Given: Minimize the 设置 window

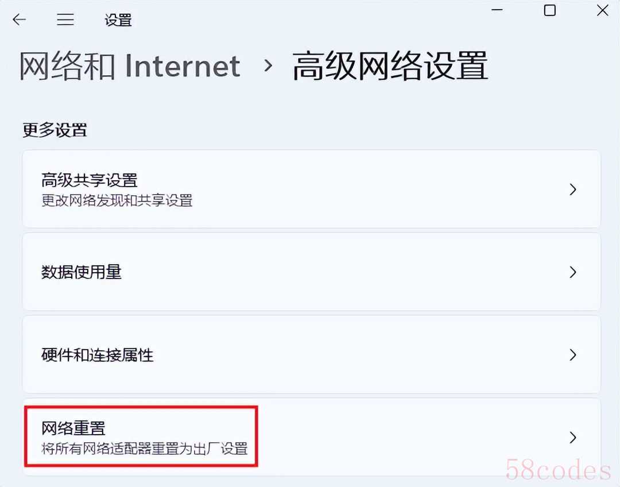Looking at the screenshot, I should click(x=497, y=10).
